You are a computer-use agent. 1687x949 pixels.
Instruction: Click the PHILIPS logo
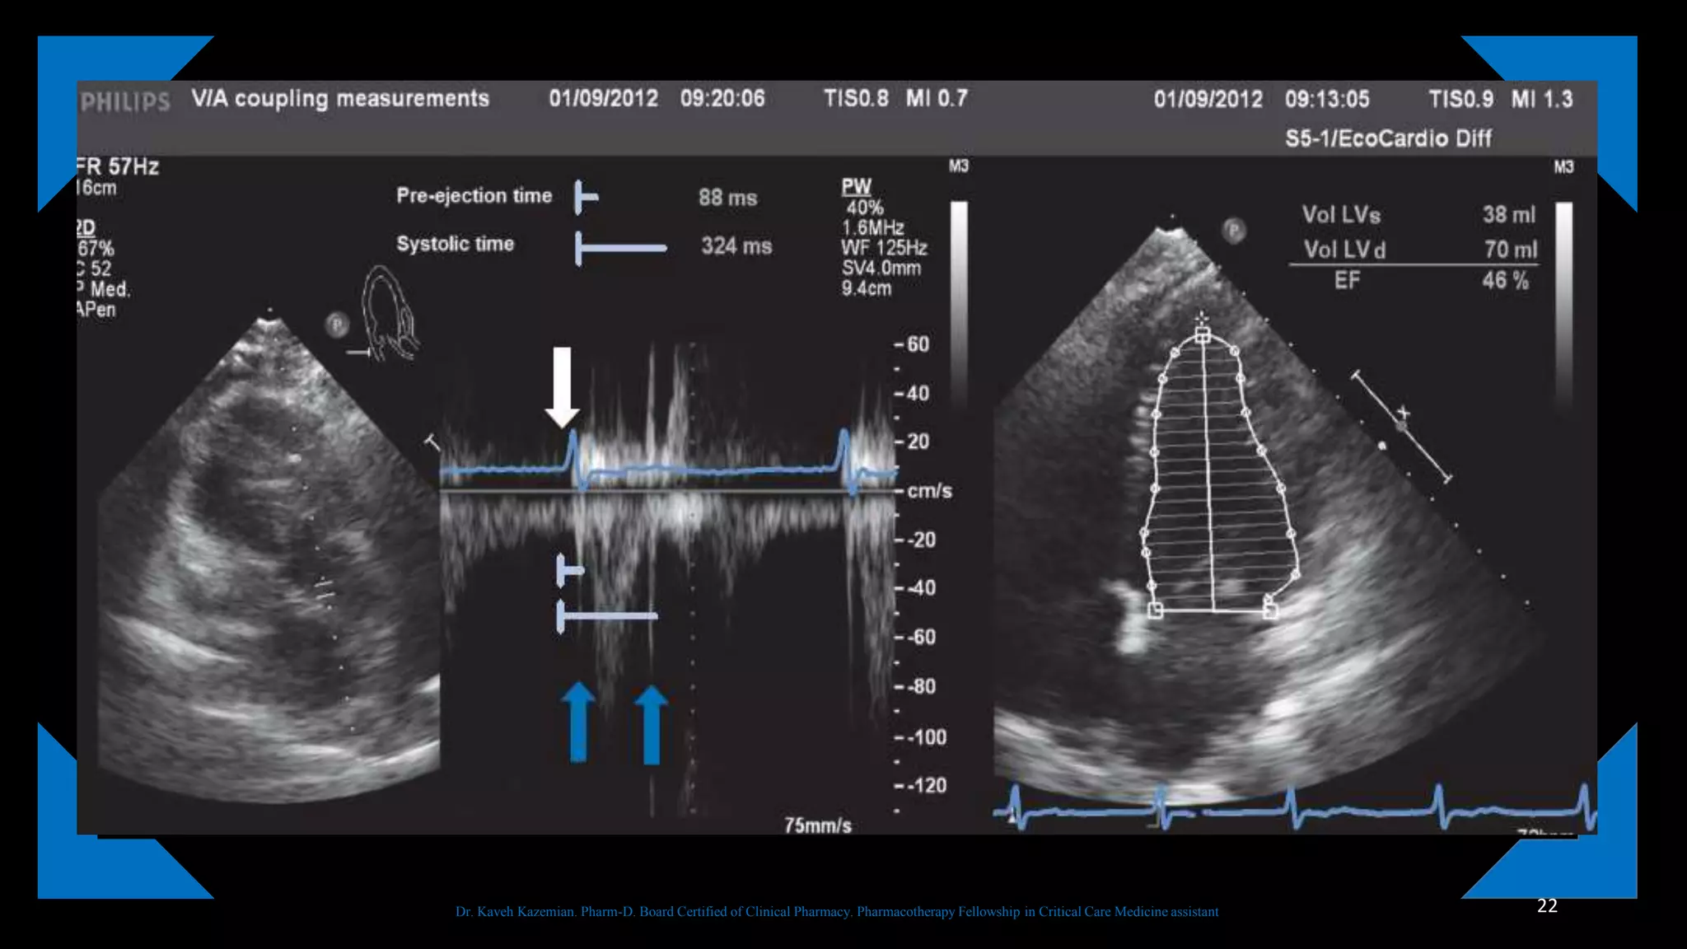click(x=125, y=101)
